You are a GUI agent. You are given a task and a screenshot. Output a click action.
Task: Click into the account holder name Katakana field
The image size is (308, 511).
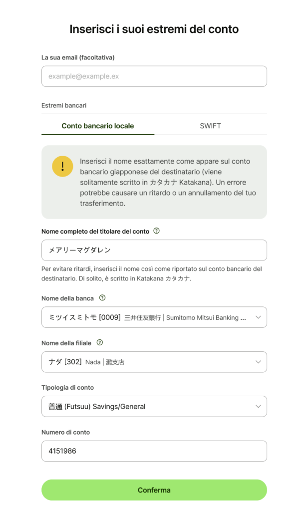click(154, 251)
